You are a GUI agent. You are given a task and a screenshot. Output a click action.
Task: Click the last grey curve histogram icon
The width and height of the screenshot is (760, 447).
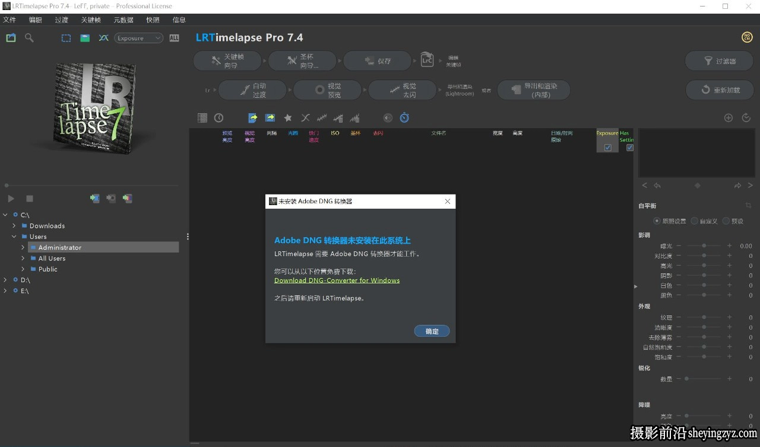point(355,118)
